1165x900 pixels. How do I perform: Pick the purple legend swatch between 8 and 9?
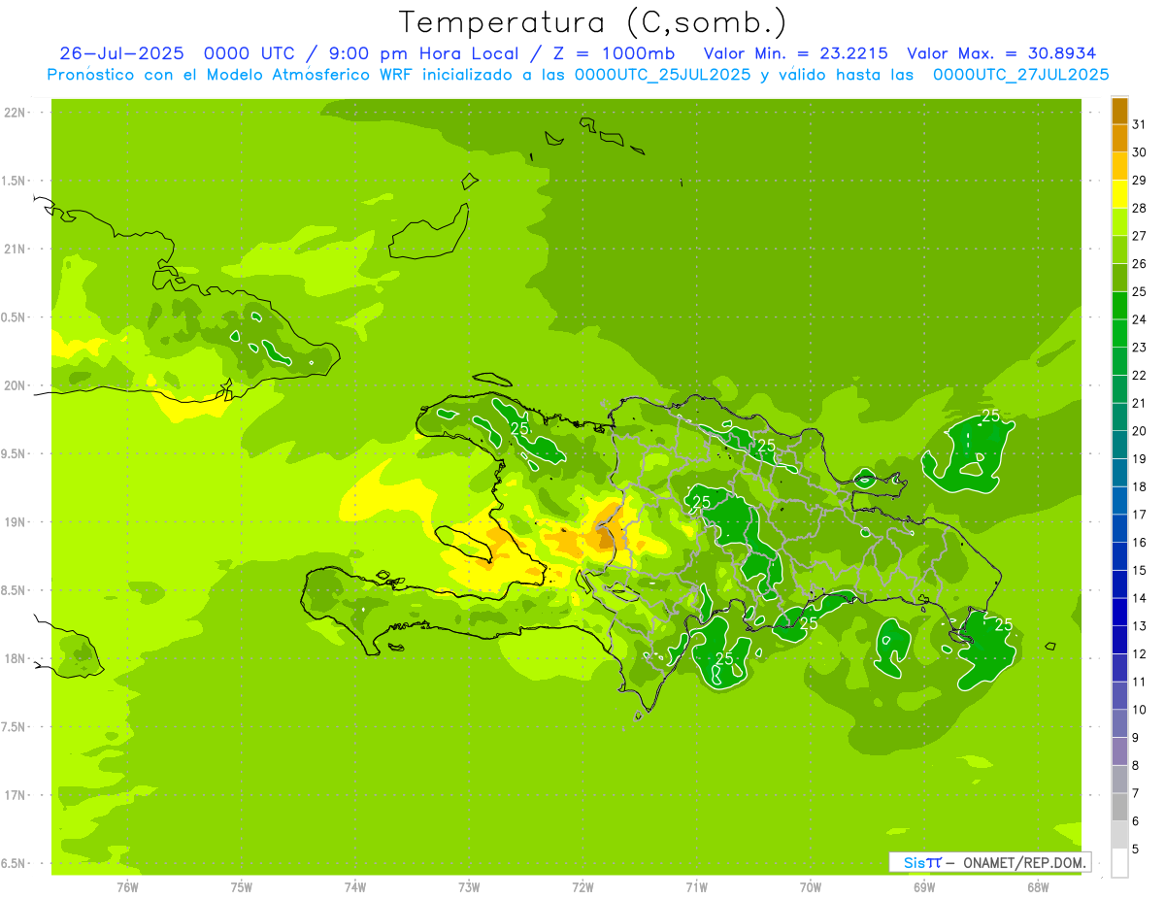pos(1119,751)
